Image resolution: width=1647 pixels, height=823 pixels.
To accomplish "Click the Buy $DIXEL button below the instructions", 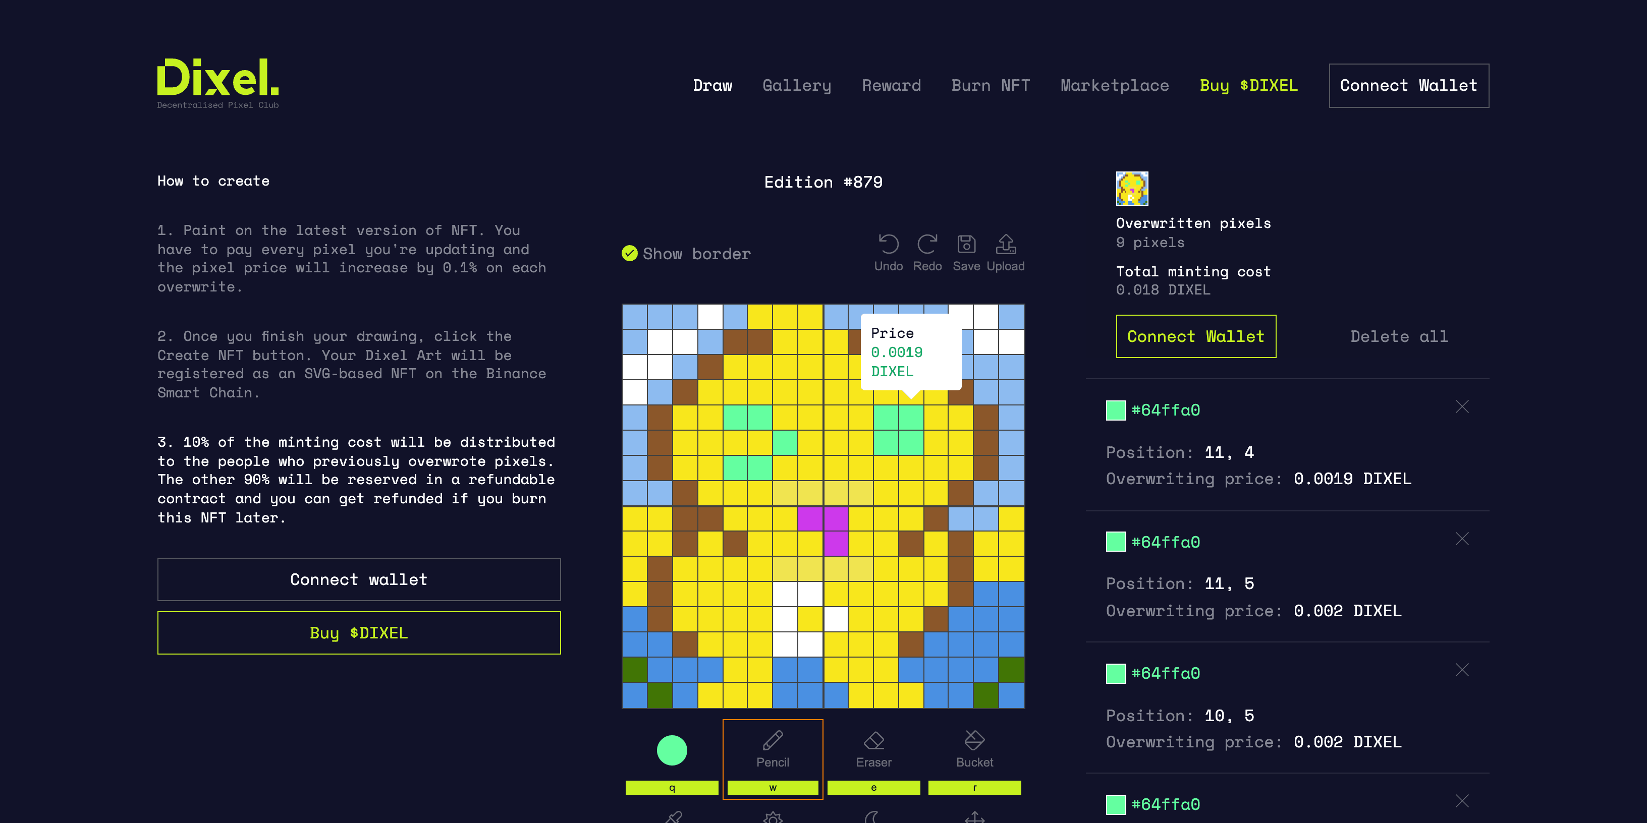I will click(x=359, y=632).
